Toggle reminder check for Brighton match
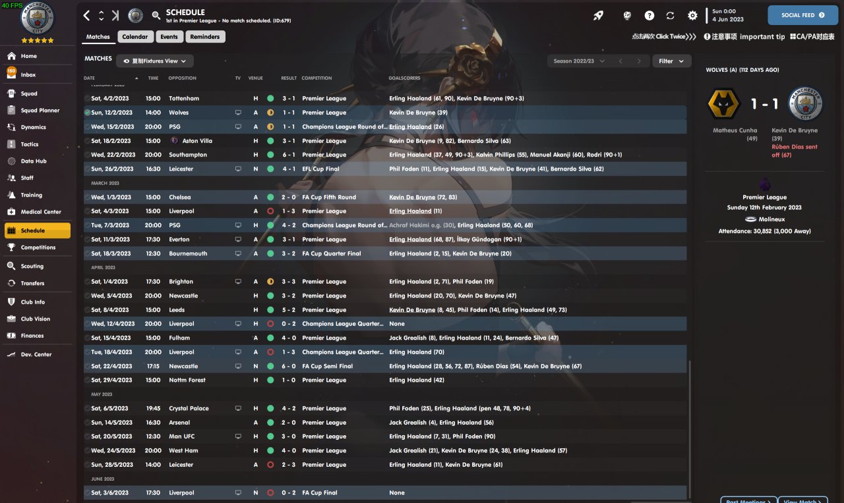 (87, 282)
